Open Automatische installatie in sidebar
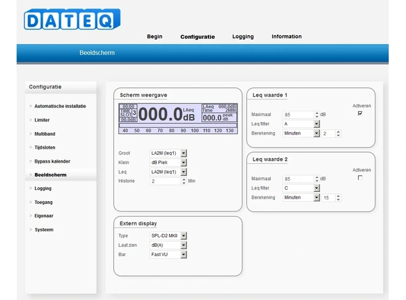This screenshot has width=406, height=300. tap(60, 106)
